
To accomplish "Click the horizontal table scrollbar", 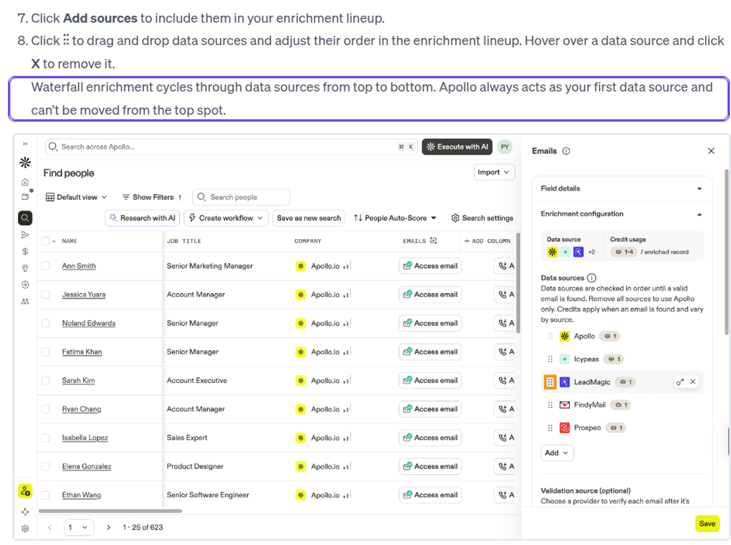I will (x=111, y=511).
